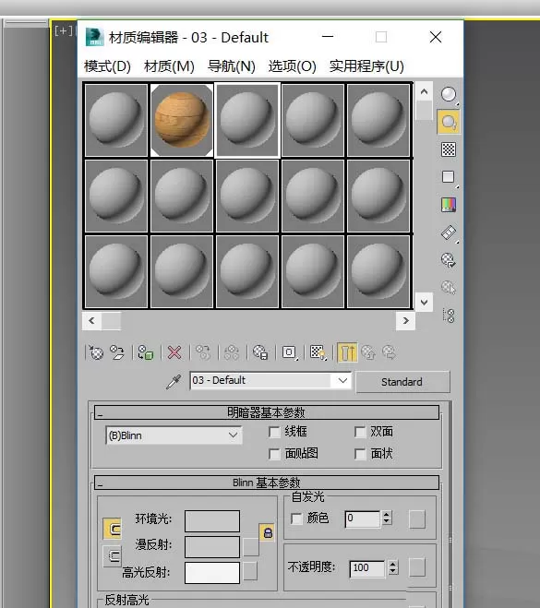540x608 pixels.
Task: Toggle the 自发光 颜色 checkbox
Action: coord(296,519)
